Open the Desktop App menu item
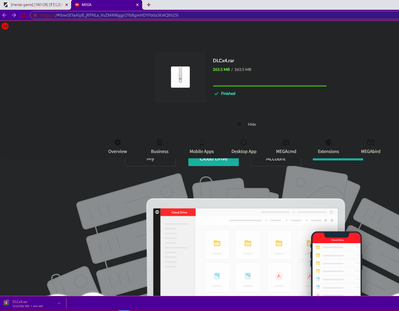 point(244,151)
